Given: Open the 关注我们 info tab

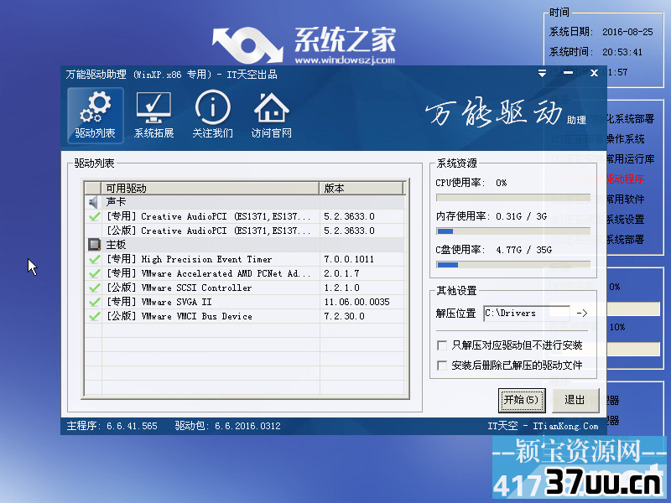Looking at the screenshot, I should pos(212,116).
